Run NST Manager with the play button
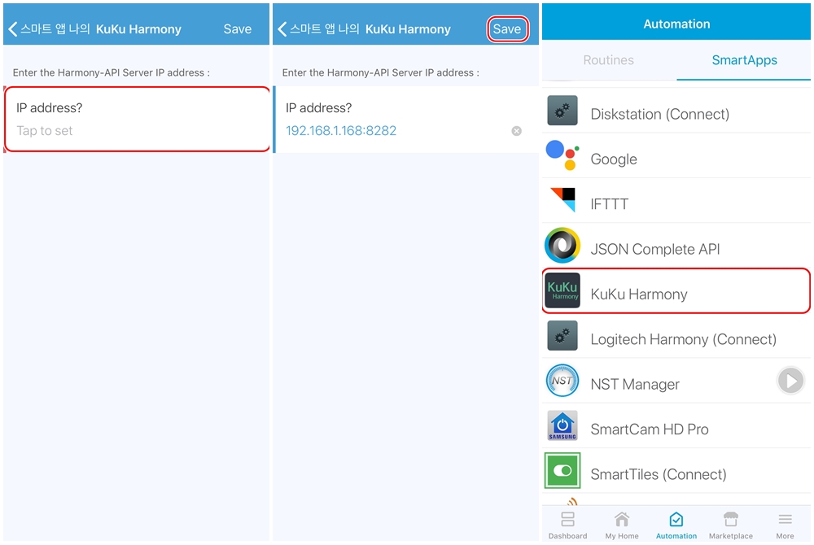814x545 pixels. tap(790, 381)
